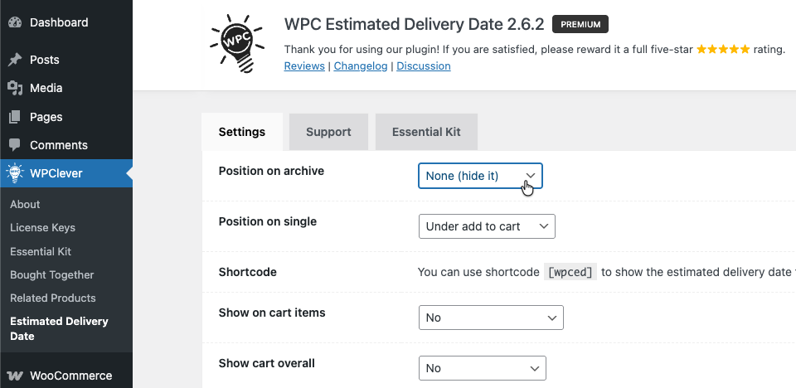Open the Position on archive dropdown
The image size is (796, 388).
480,176
